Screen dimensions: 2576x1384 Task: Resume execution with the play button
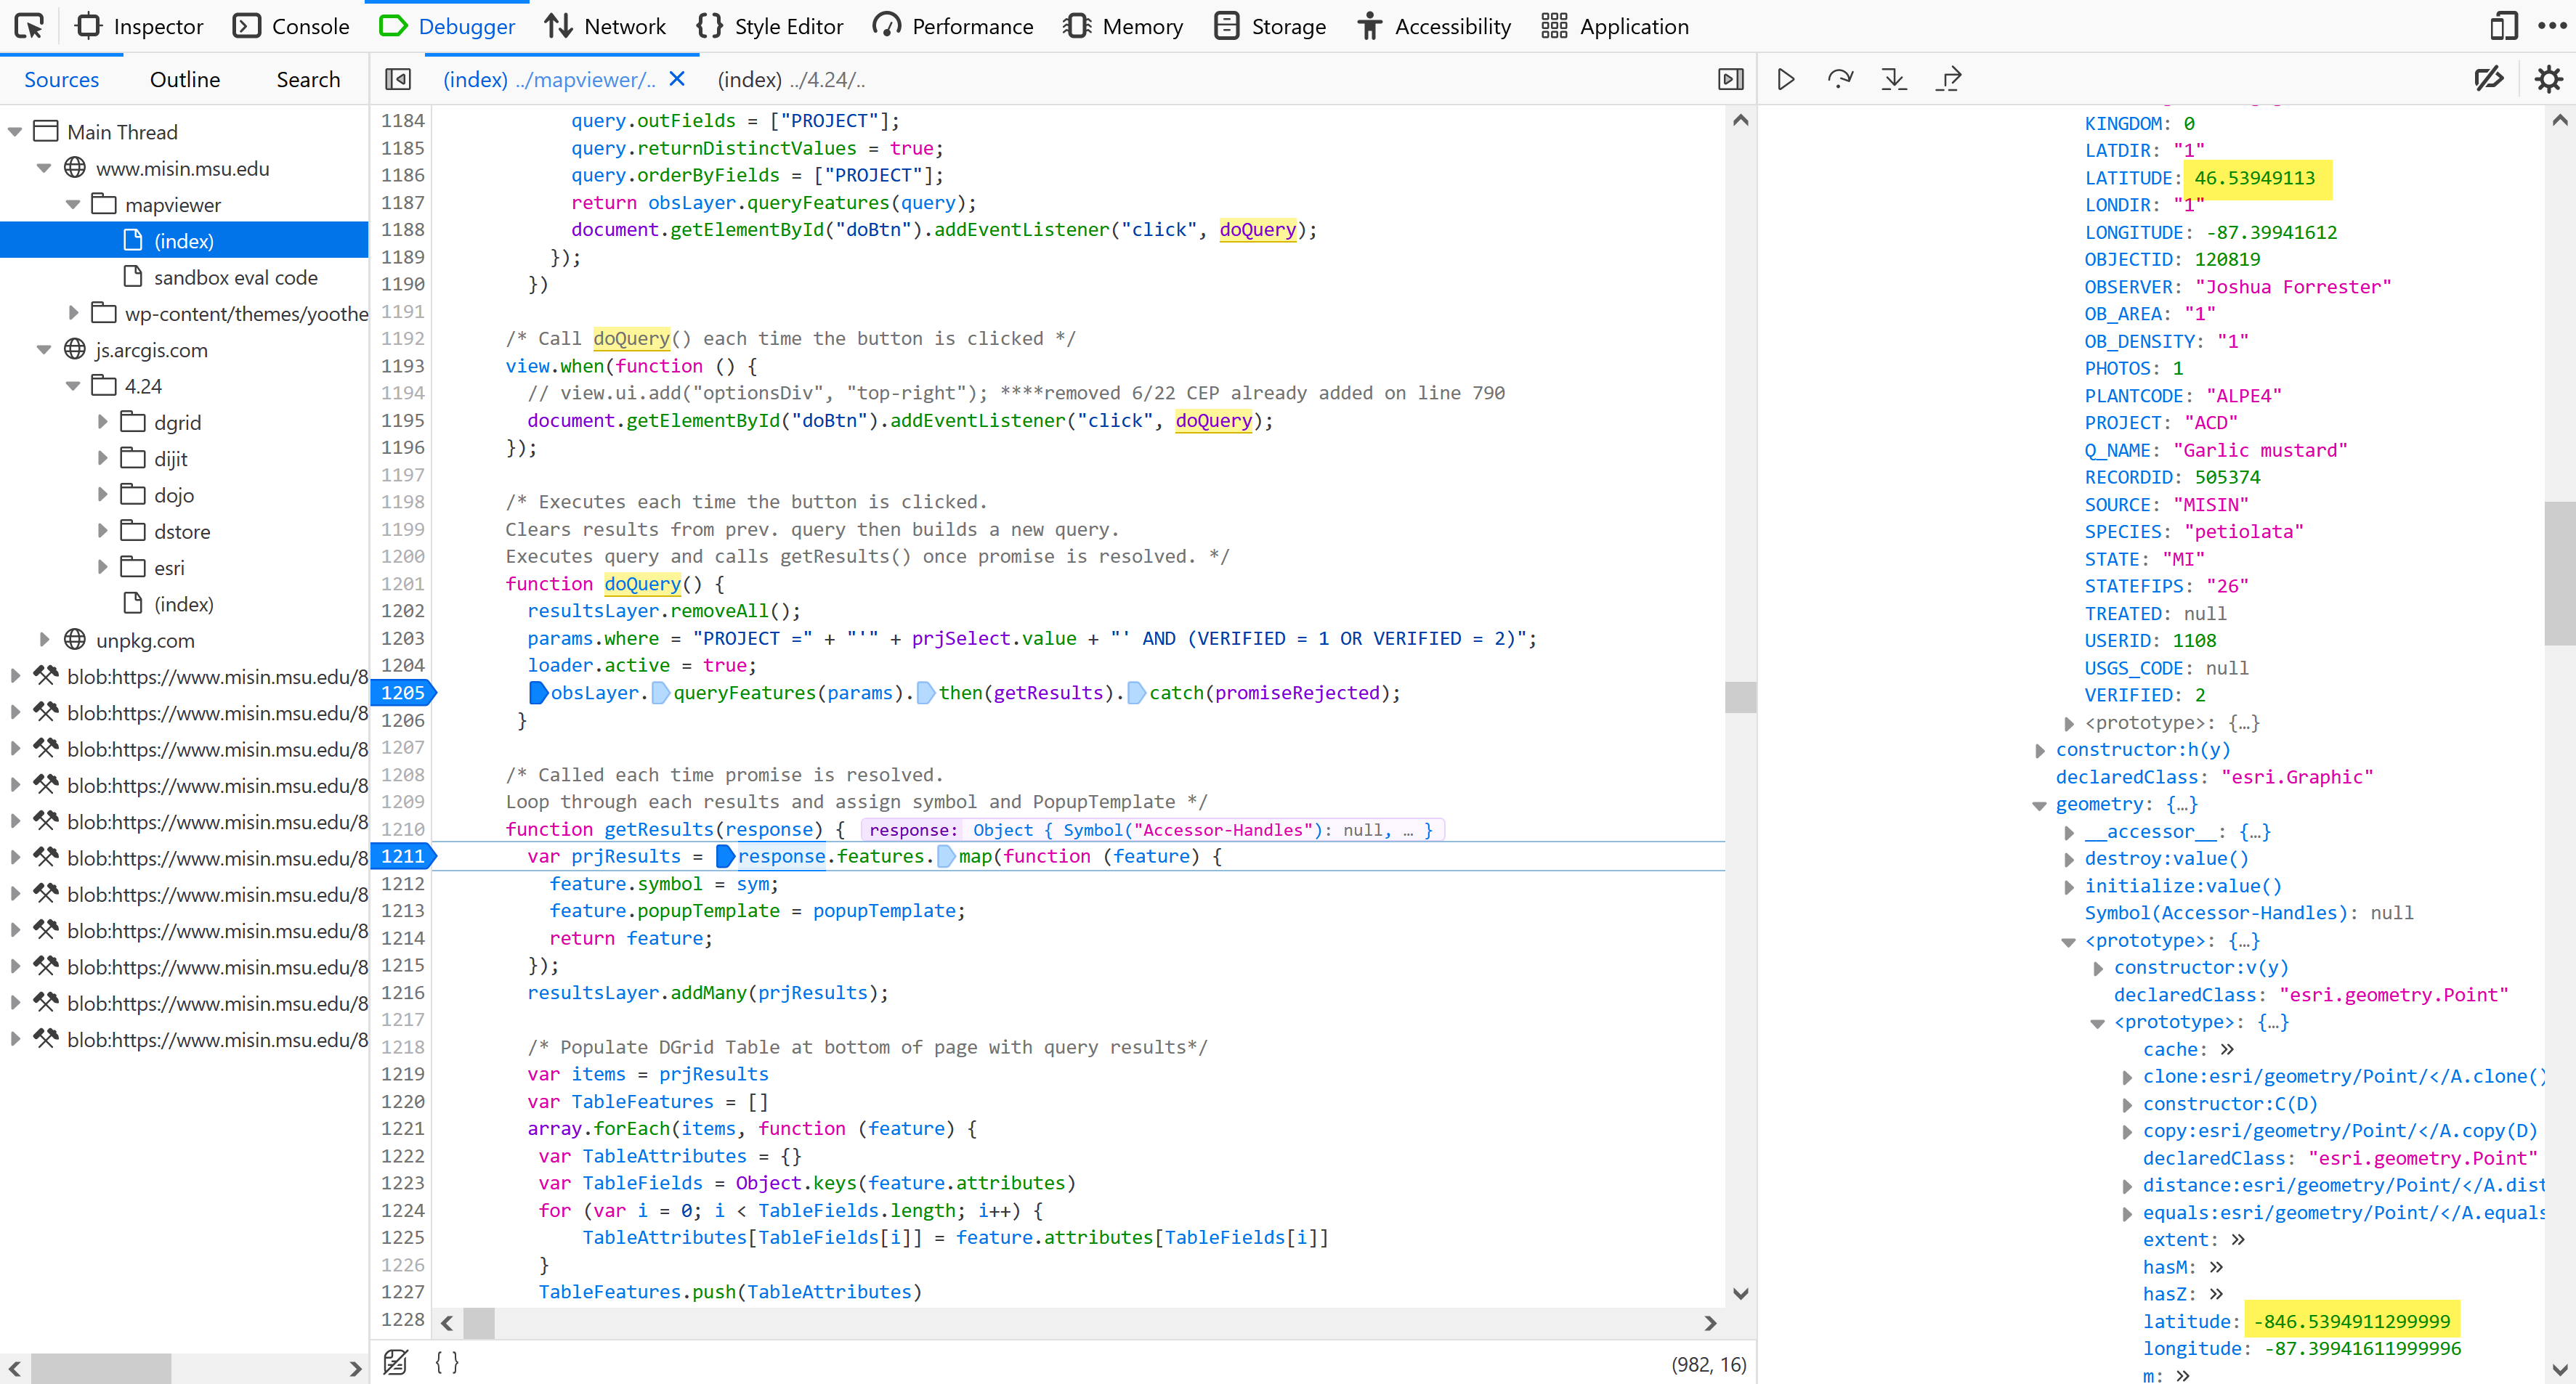(1786, 79)
